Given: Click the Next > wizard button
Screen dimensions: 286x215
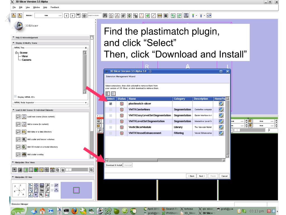Looking at the screenshot, I should click(202, 176).
